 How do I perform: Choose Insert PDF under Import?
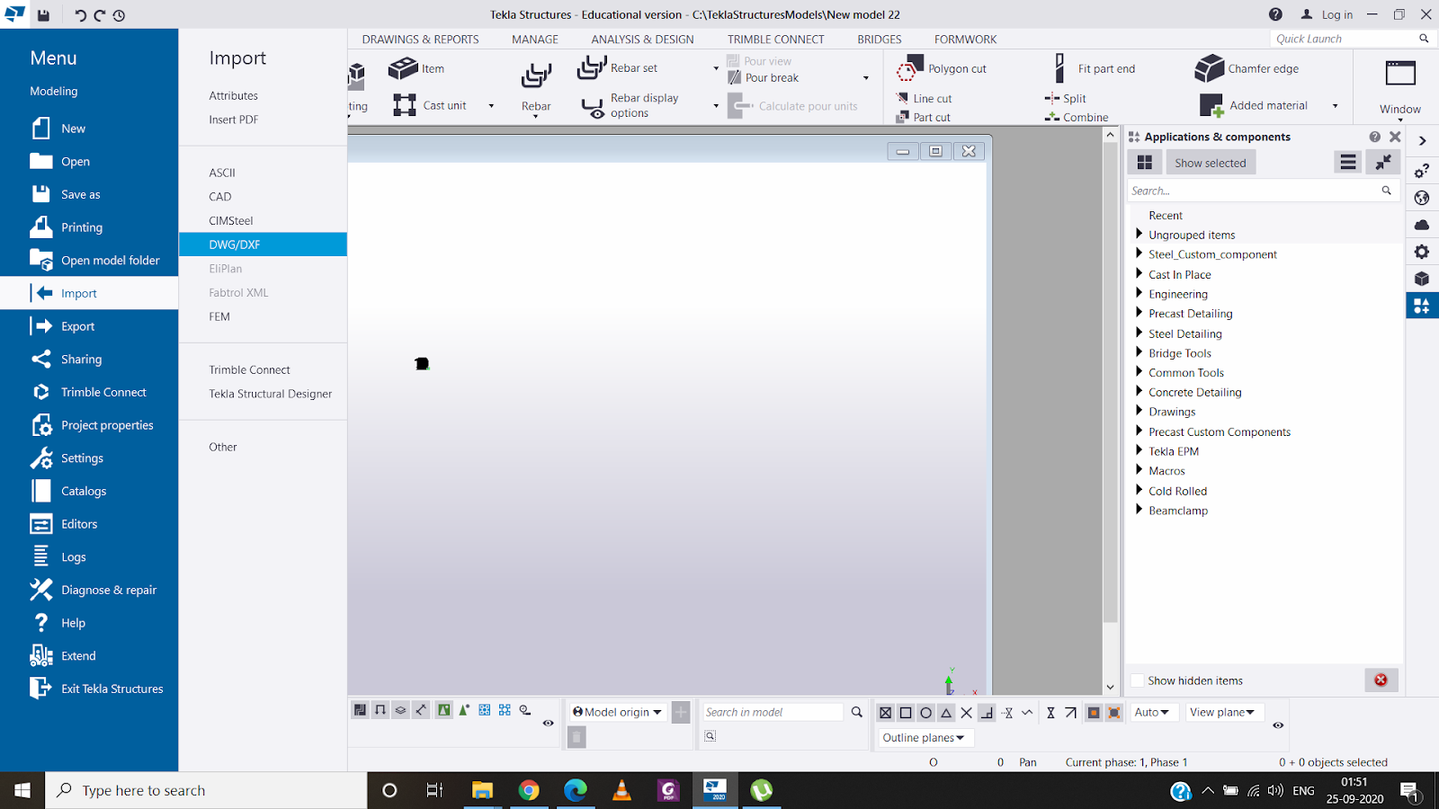pyautogui.click(x=234, y=120)
